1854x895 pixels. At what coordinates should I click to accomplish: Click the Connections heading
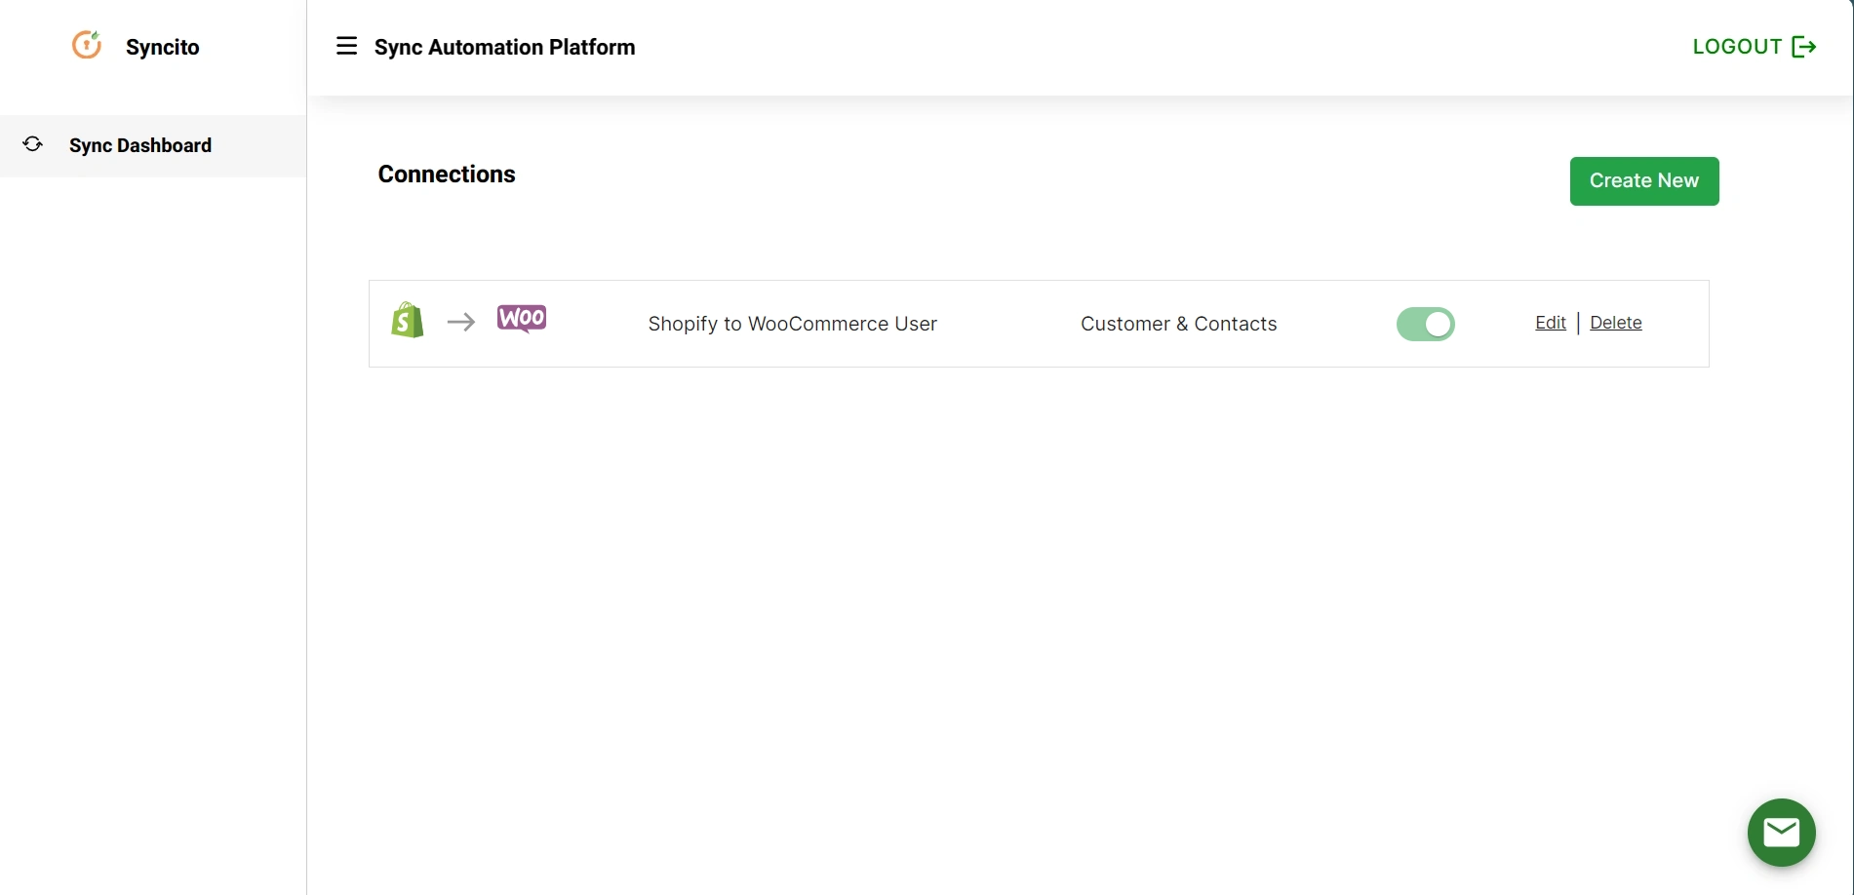click(446, 174)
